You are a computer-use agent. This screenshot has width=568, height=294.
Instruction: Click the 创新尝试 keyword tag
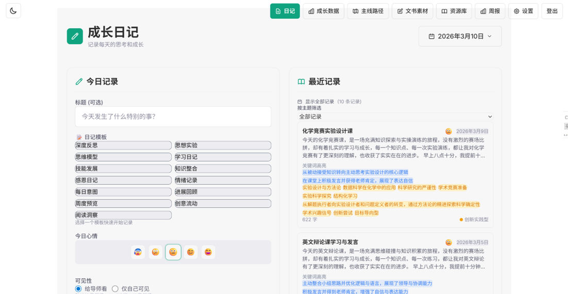343,213
